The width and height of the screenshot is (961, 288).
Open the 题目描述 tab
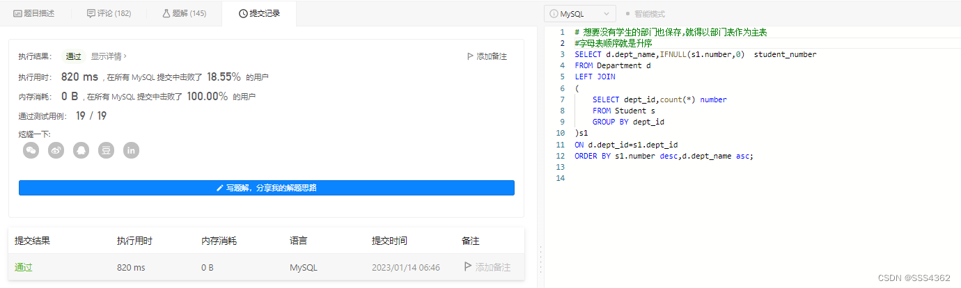point(34,13)
